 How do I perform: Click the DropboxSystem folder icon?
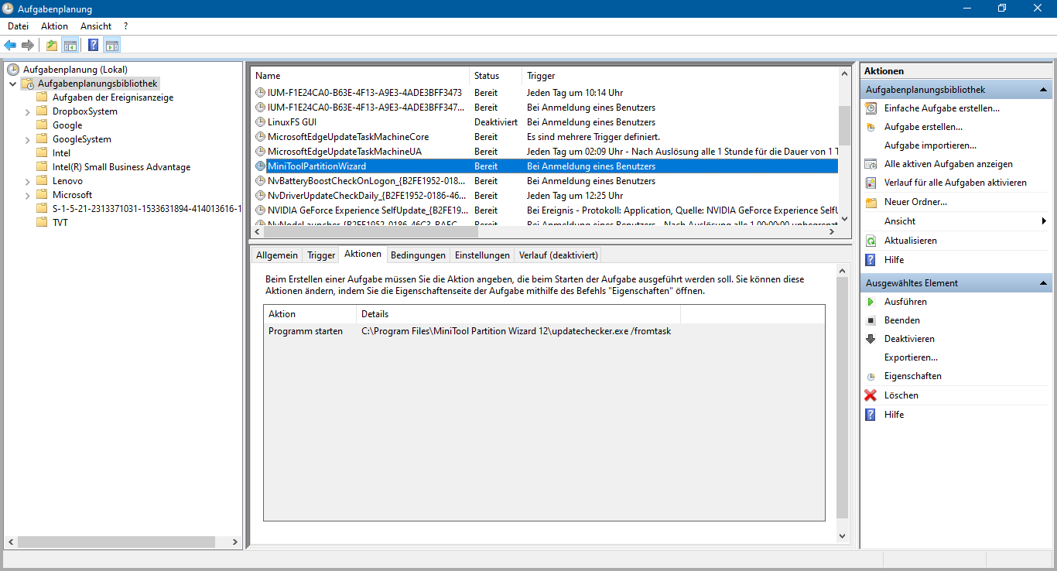pyautogui.click(x=42, y=111)
